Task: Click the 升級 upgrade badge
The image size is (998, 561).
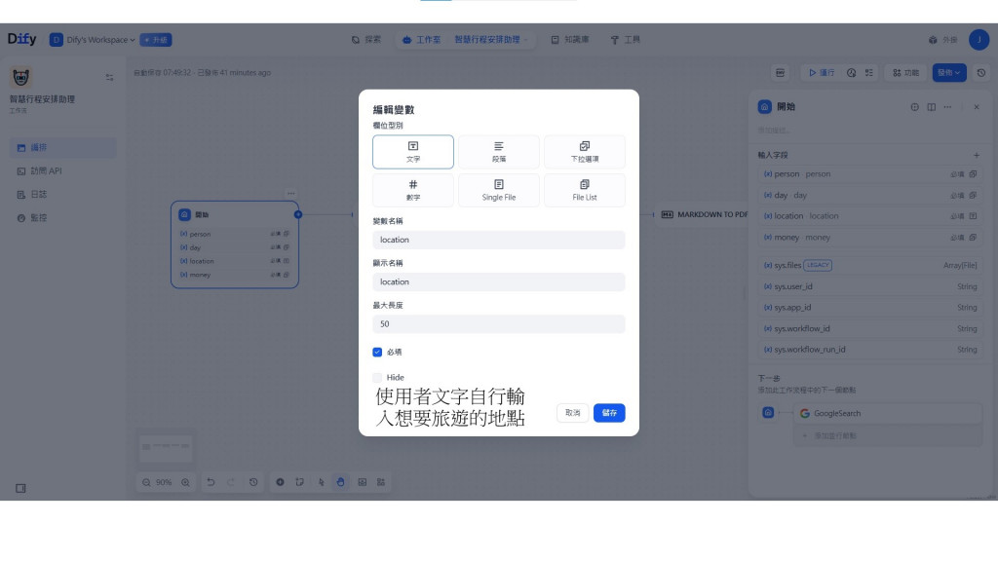Action: pyautogui.click(x=156, y=39)
